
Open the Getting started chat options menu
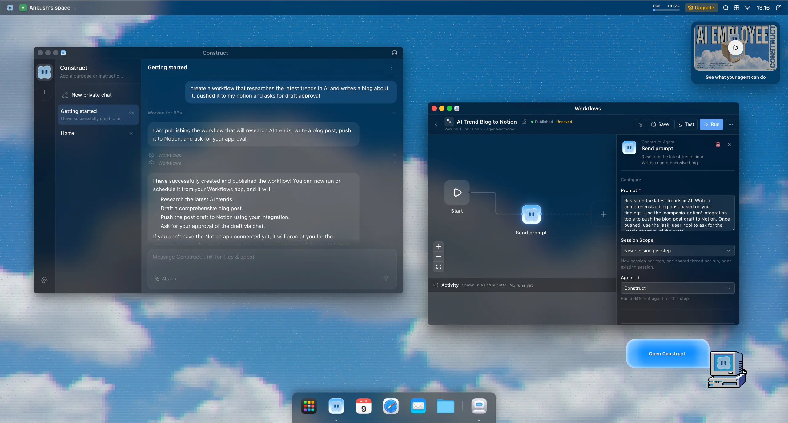point(392,67)
